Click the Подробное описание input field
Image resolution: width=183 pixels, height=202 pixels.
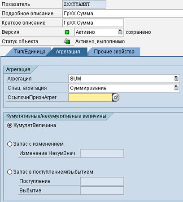point(122,13)
